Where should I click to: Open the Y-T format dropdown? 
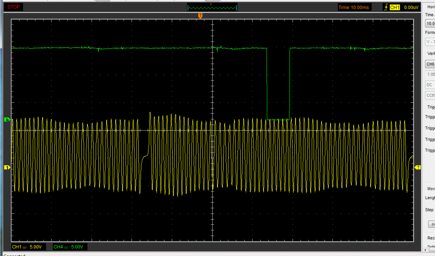430,42
